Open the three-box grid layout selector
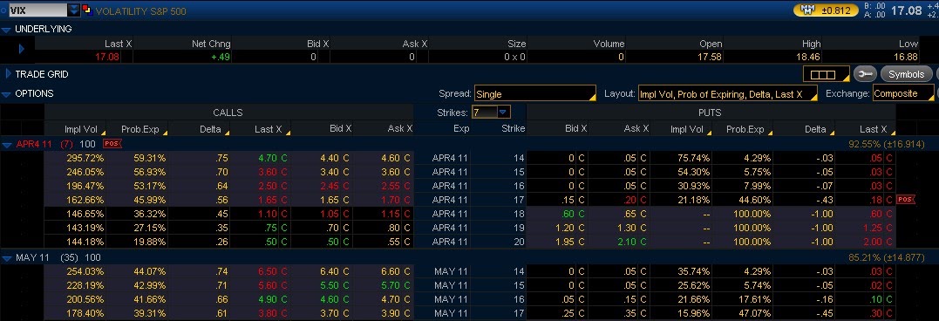The image size is (939, 321). point(827,74)
